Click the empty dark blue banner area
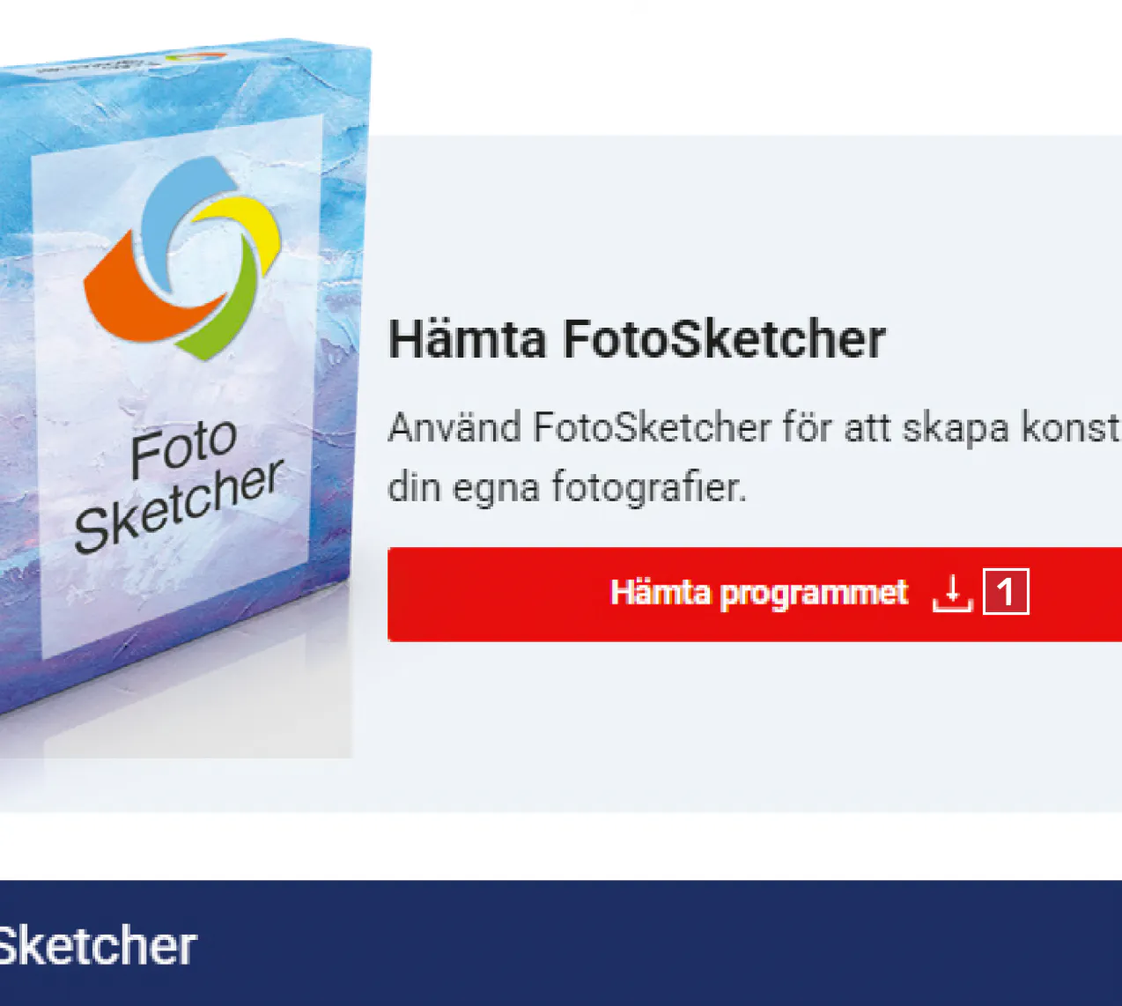 (661, 943)
